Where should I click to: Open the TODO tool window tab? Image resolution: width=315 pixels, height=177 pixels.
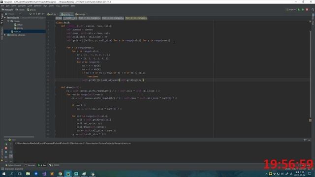coord(54,165)
